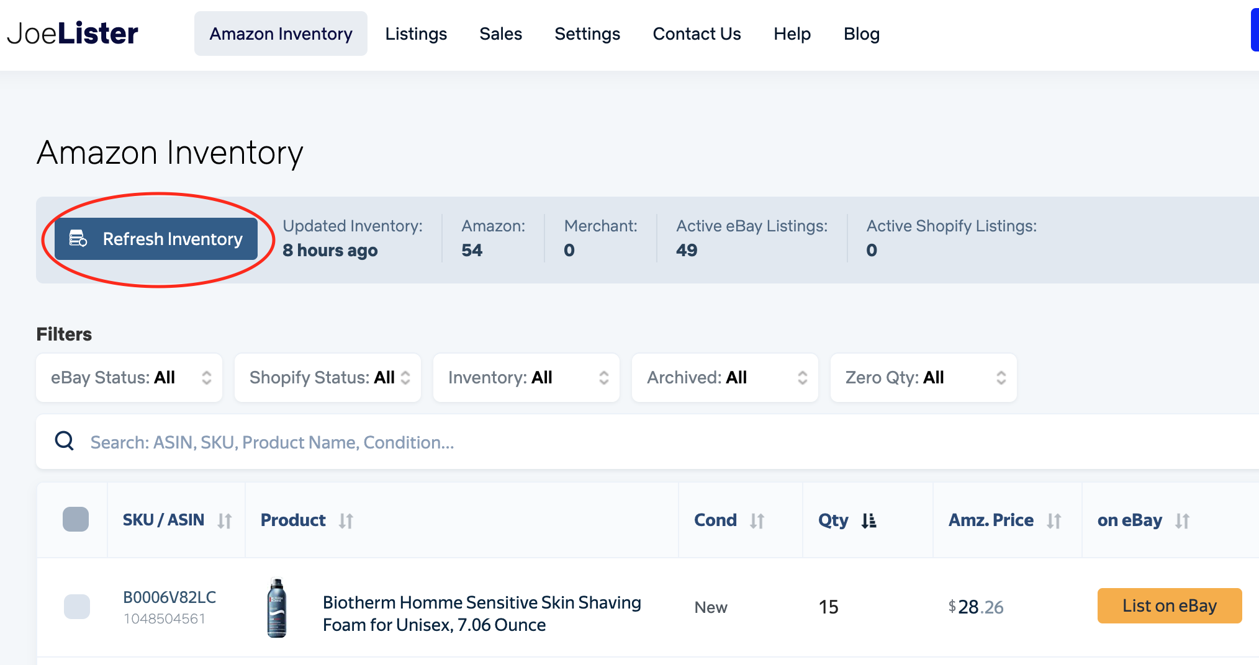The image size is (1259, 665).
Task: Sort by Amz. Price arrows icon
Action: click(1054, 520)
